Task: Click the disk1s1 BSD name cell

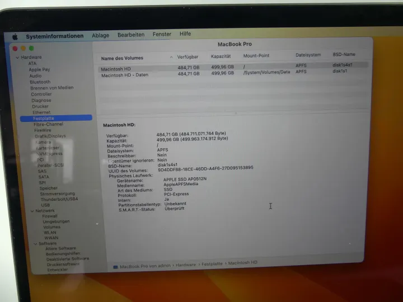Action: point(340,71)
